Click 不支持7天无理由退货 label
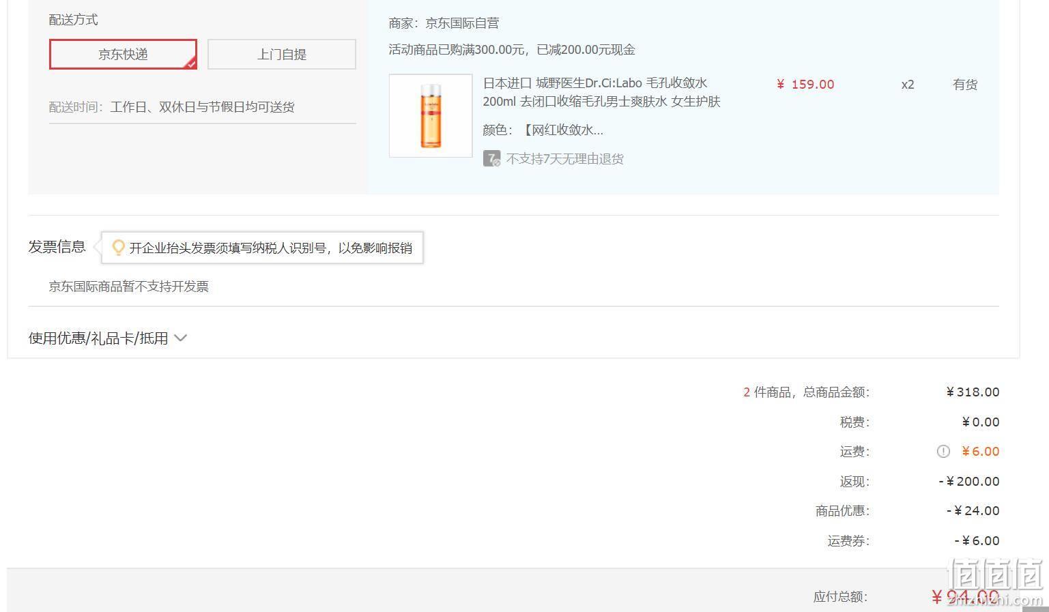The image size is (1049, 612). pyautogui.click(x=565, y=159)
